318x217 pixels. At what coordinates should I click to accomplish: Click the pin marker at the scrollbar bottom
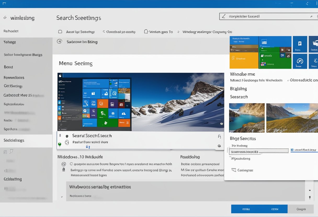(x=310, y=198)
